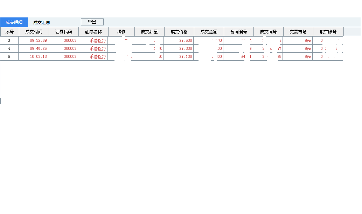Click the 合同编号 column header

(239, 32)
